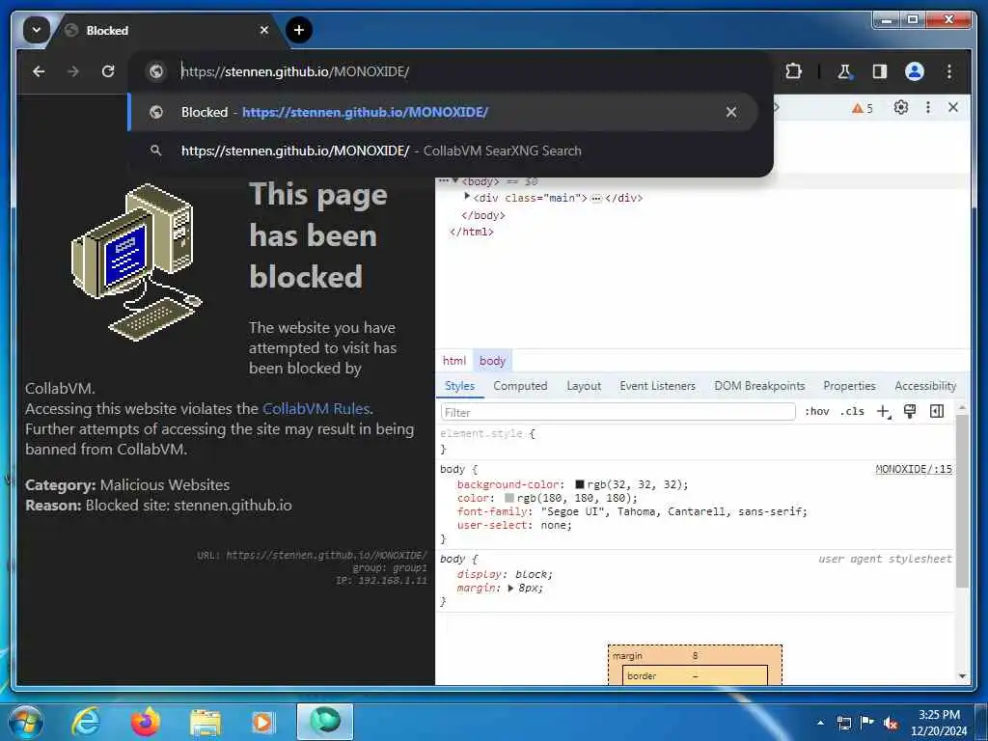988x741 pixels.
Task: Click the ellipsis inside main div
Action: tap(596, 198)
